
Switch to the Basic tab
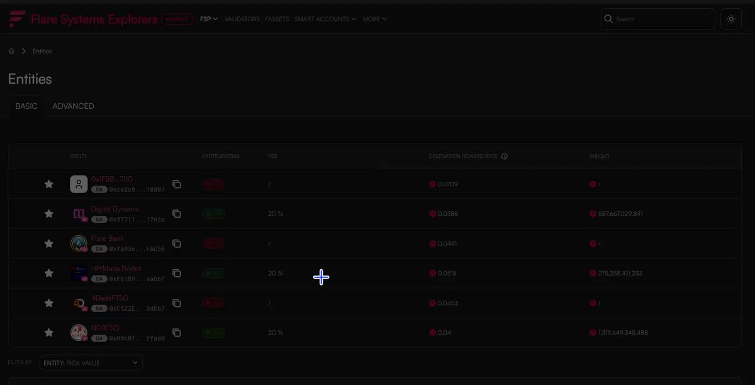click(x=26, y=106)
